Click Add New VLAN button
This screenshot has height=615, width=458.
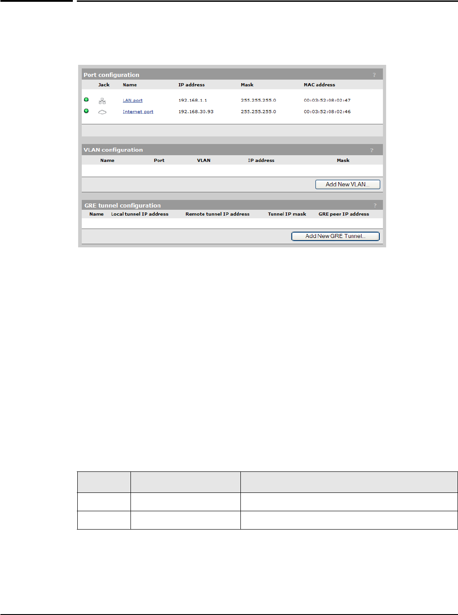[x=348, y=184]
